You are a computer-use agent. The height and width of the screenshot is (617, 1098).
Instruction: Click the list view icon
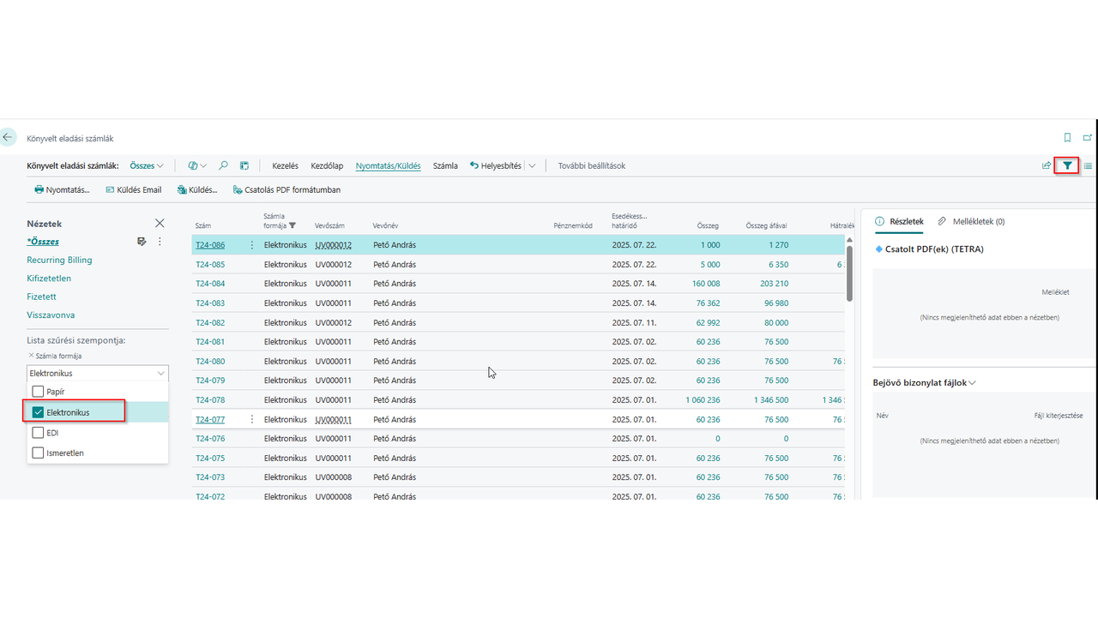point(1088,165)
